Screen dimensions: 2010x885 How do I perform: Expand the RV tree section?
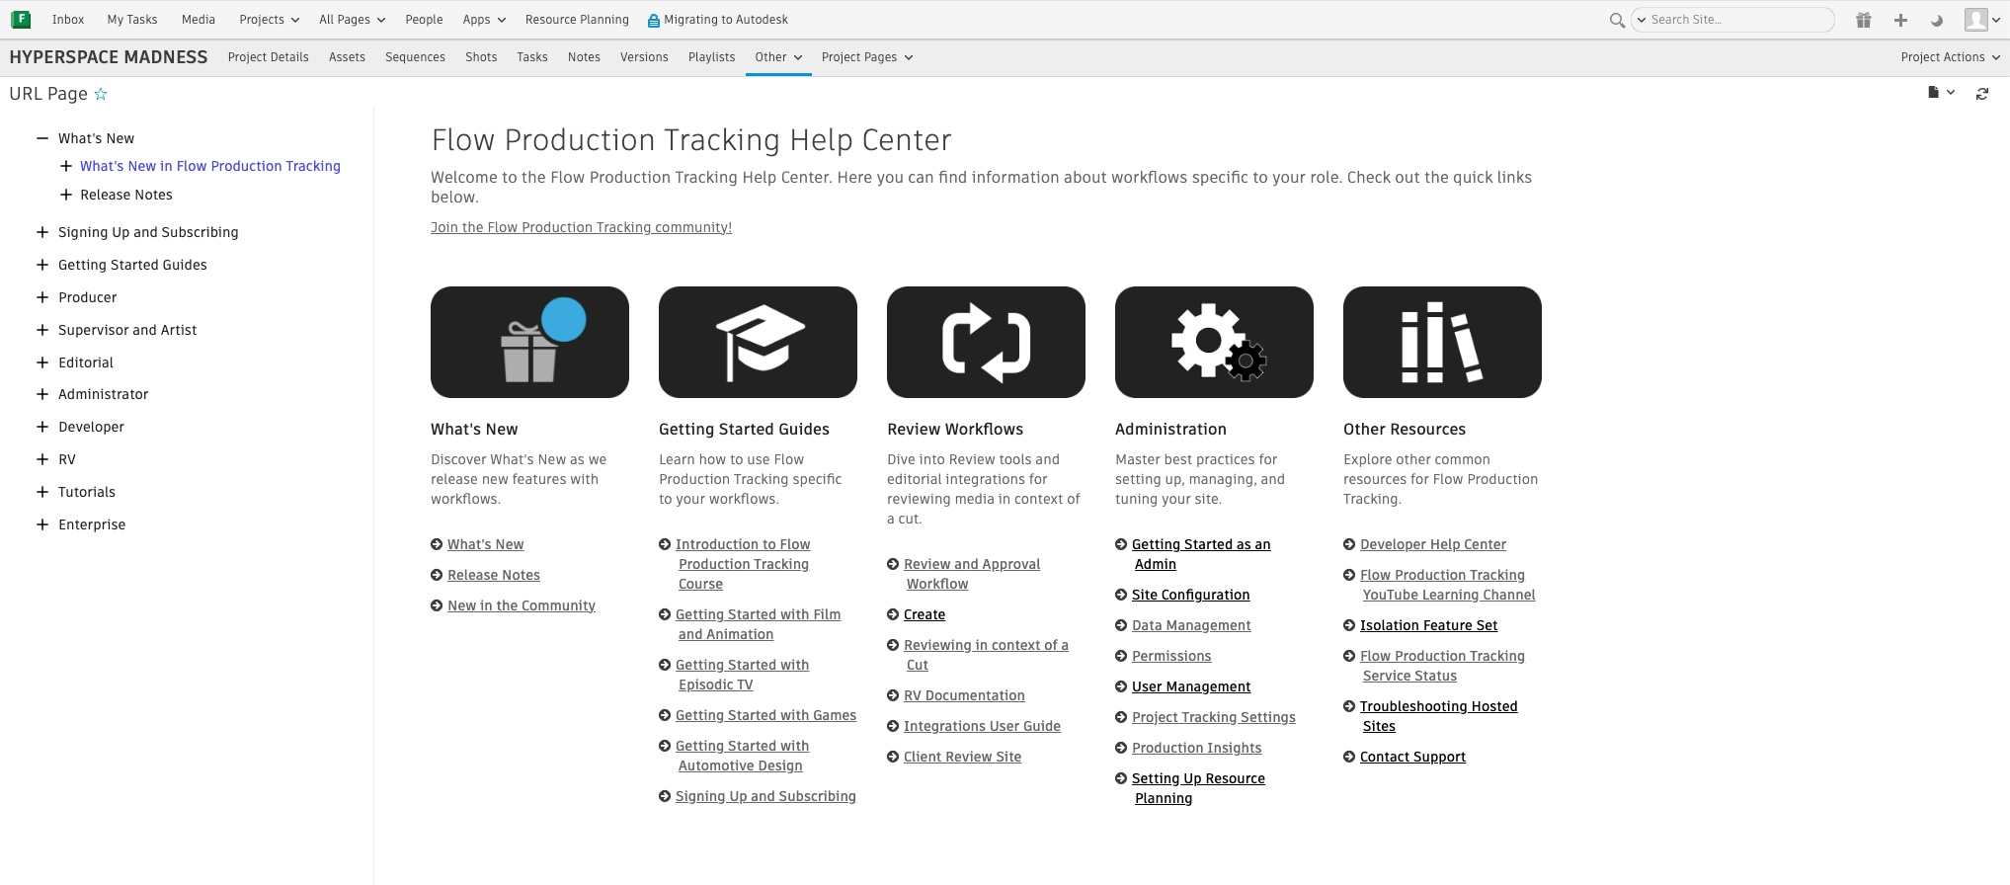[41, 459]
